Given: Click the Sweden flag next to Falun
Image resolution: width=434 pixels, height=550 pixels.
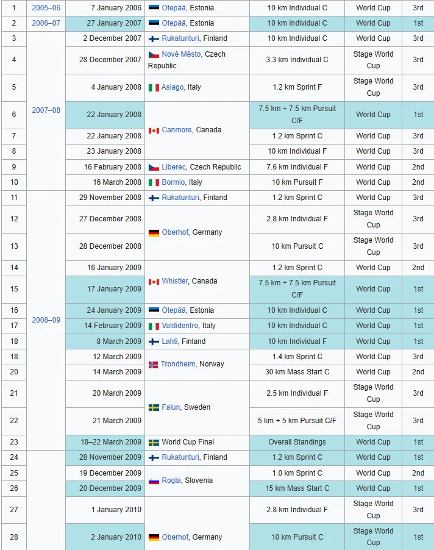Looking at the screenshot, I should coord(154,407).
